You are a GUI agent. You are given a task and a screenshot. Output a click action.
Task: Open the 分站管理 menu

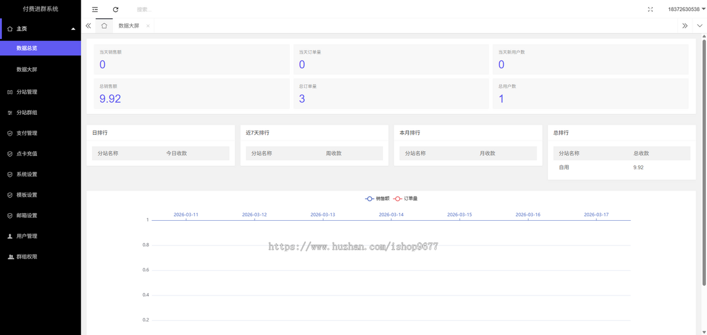pos(41,92)
